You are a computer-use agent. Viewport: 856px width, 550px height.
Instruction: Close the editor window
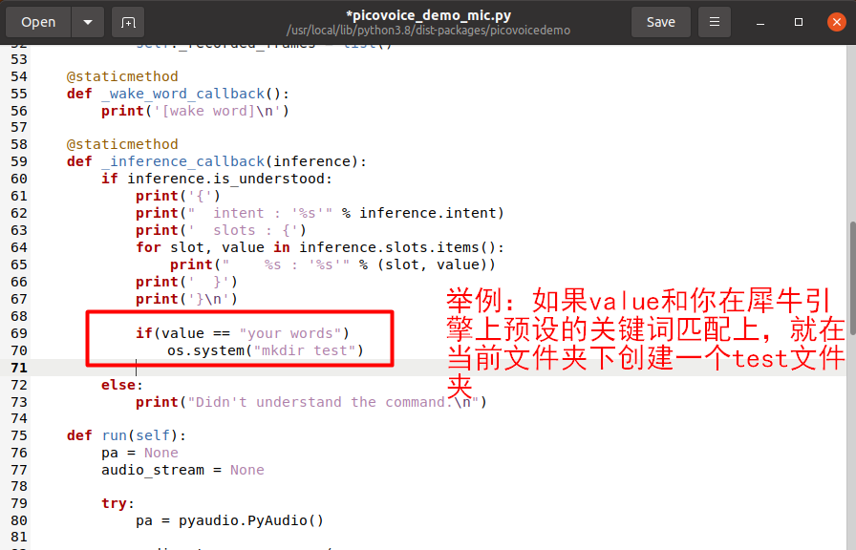(836, 22)
